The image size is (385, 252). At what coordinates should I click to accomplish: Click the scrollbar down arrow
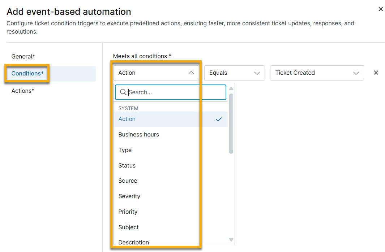tap(231, 239)
